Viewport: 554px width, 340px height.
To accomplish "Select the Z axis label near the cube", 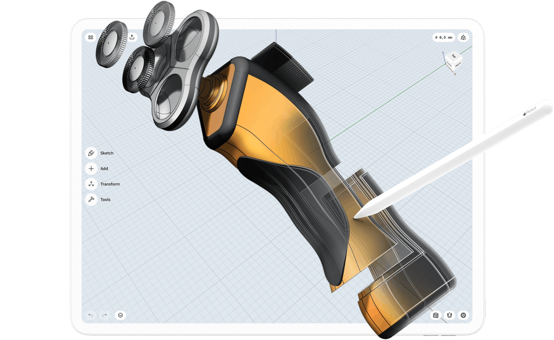I will pyautogui.click(x=443, y=53).
